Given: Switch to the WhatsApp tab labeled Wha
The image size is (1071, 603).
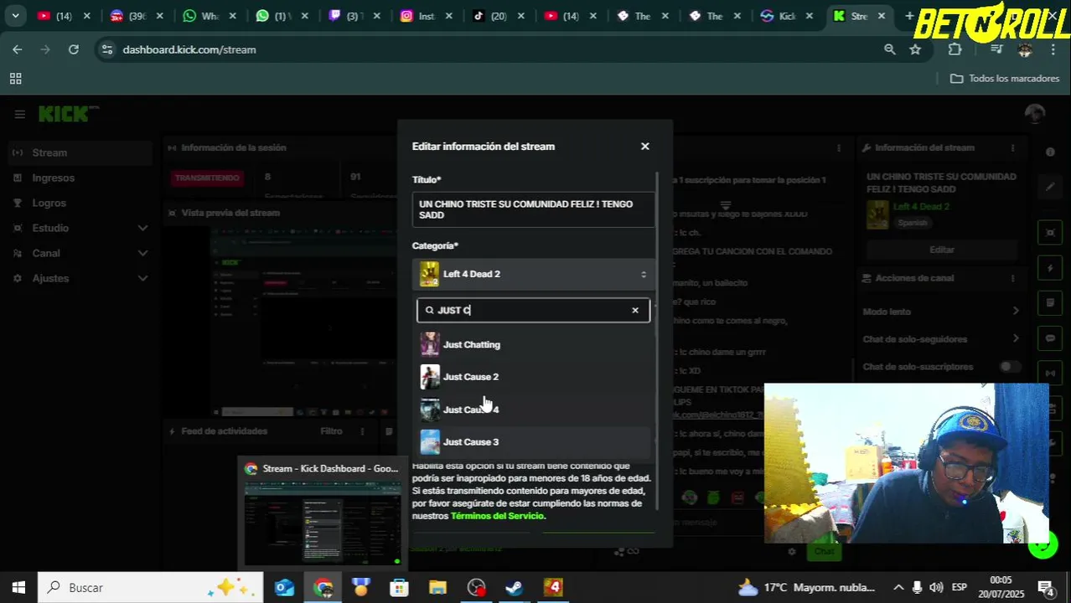Looking at the screenshot, I should click(x=211, y=16).
